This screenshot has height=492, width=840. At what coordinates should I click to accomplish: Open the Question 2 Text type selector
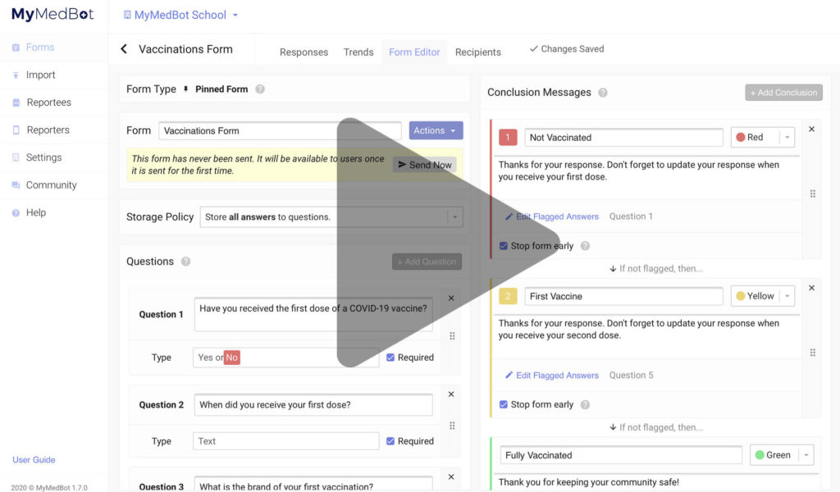[x=285, y=441]
